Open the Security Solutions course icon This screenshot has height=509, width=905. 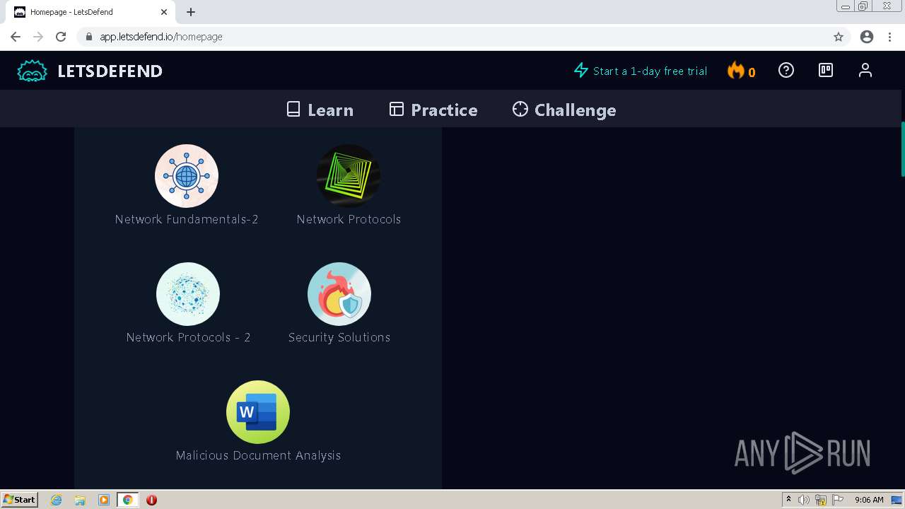point(339,294)
